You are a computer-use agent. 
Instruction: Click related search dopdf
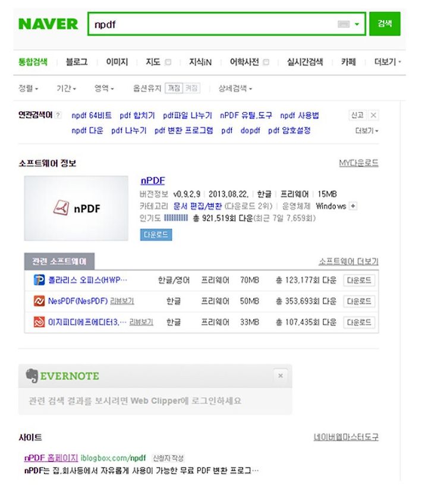click(250, 131)
